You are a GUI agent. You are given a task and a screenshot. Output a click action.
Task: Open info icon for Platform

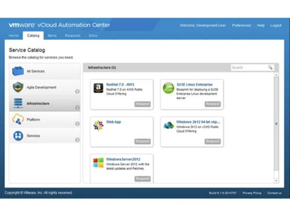pos(77,124)
